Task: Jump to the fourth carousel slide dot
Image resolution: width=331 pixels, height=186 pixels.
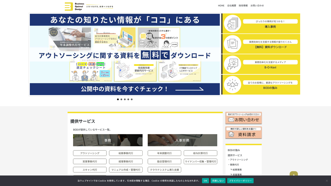Action: pyautogui.click(x=128, y=99)
